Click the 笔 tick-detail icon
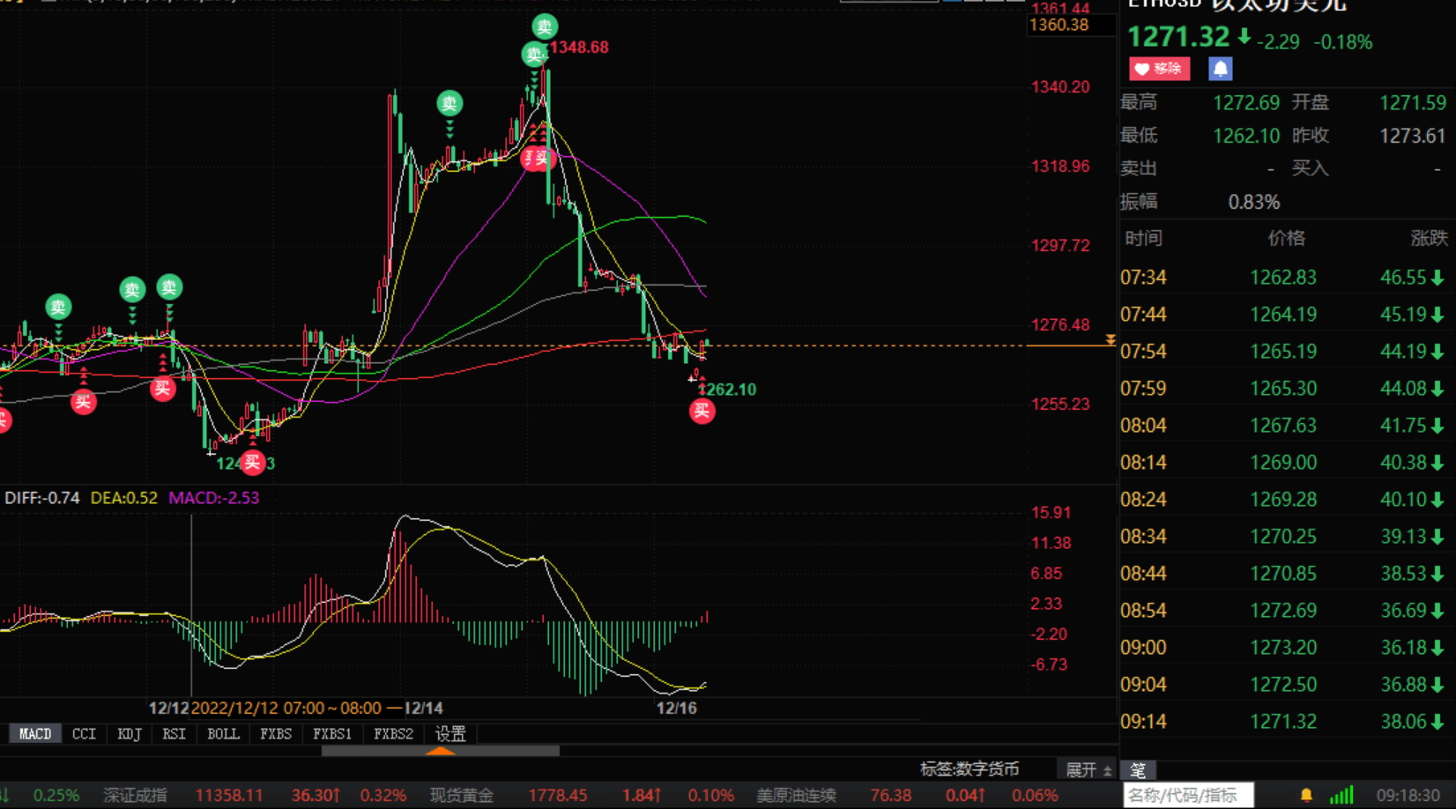This screenshot has width=1456, height=809. click(x=1138, y=770)
